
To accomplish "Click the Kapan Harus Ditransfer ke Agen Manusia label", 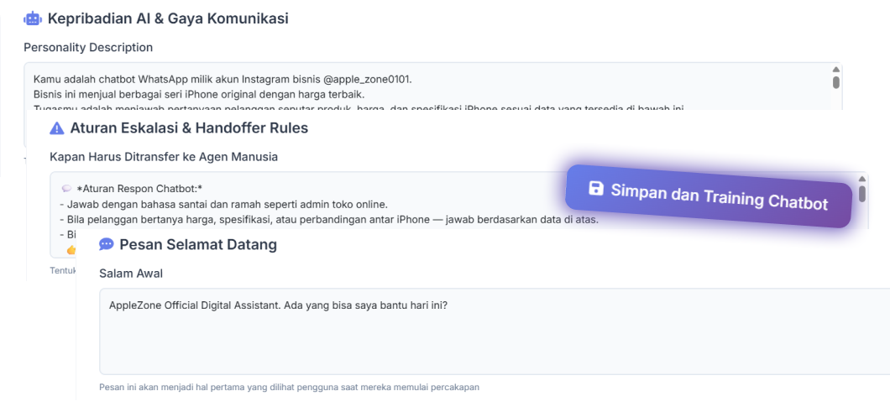I will tap(164, 157).
